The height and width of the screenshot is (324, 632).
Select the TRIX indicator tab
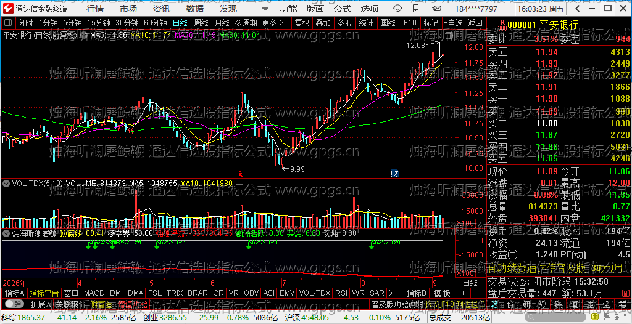pyautogui.click(x=175, y=293)
